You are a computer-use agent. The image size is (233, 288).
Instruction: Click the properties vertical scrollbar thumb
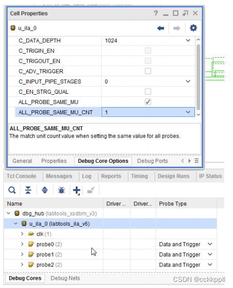(x=198, y=77)
